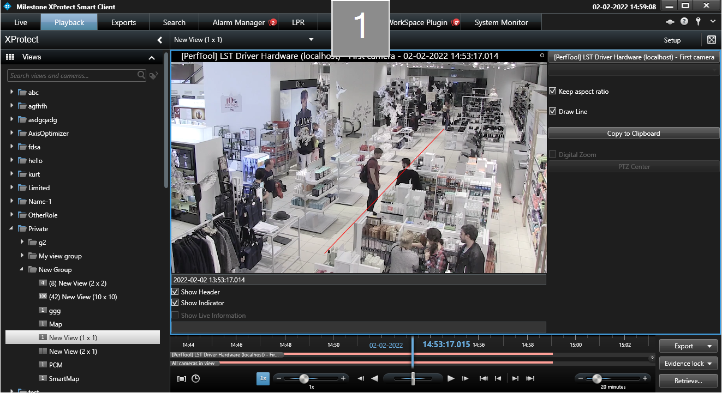Click the 1x playback speed reset button
This screenshot has height=393, width=722.
263,378
